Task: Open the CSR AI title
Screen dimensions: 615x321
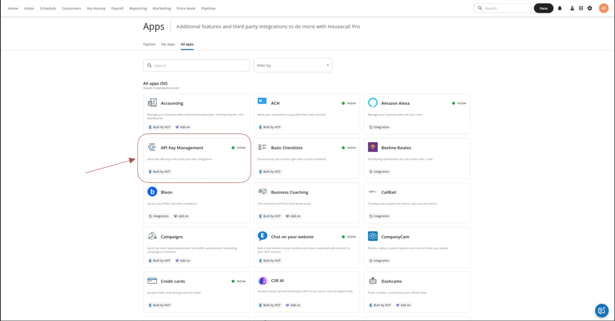Action: click(277, 281)
